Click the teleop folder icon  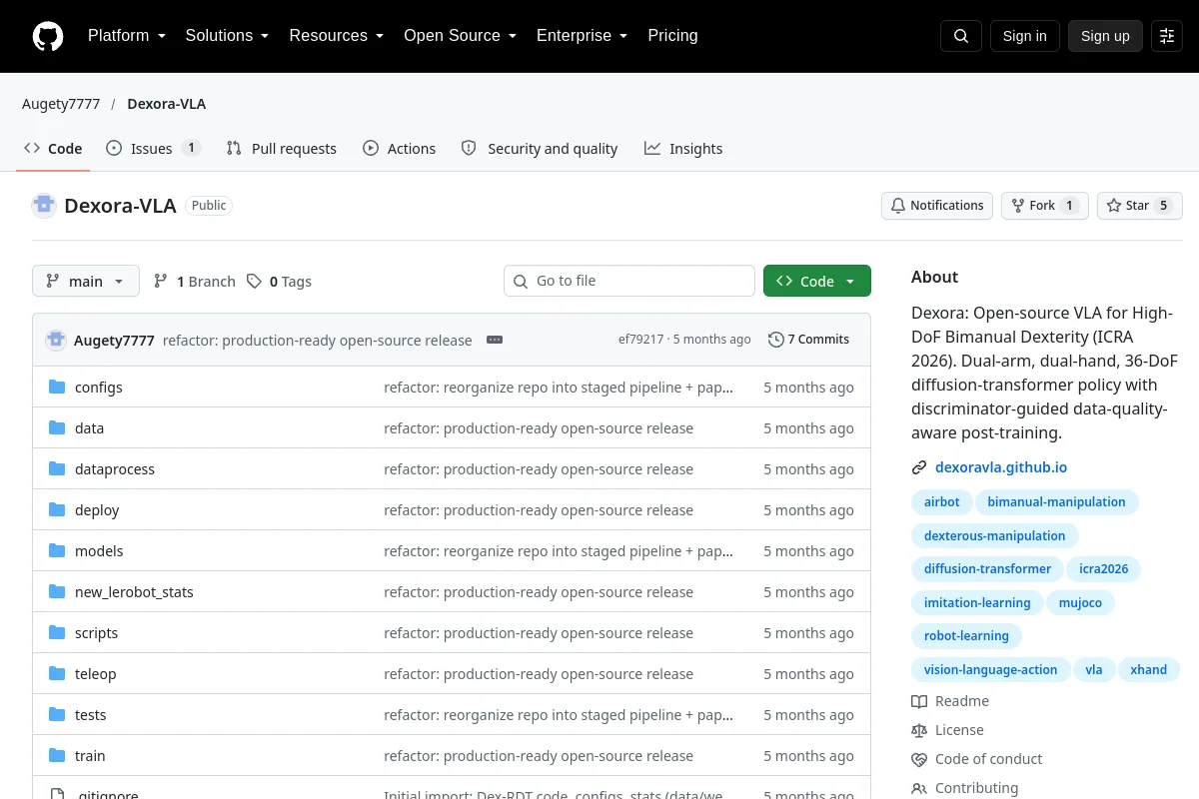click(57, 674)
